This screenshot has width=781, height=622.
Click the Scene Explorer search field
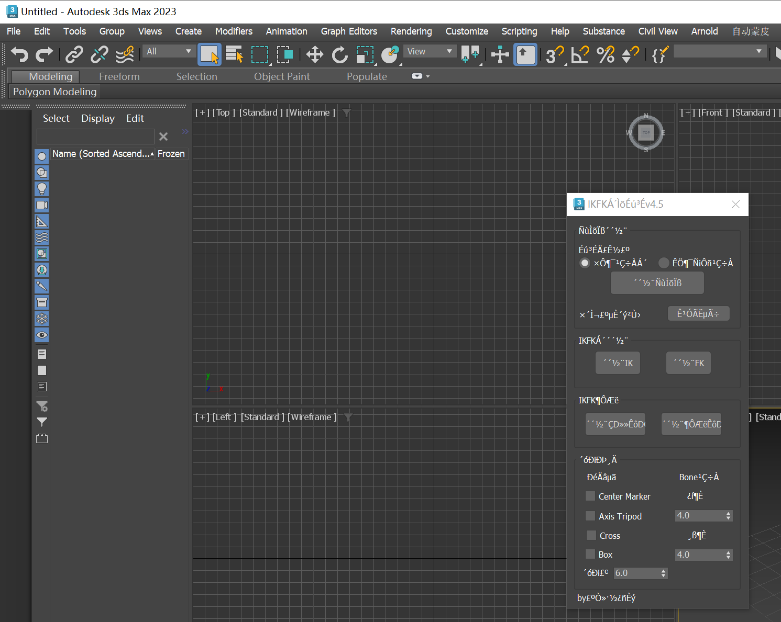point(95,137)
